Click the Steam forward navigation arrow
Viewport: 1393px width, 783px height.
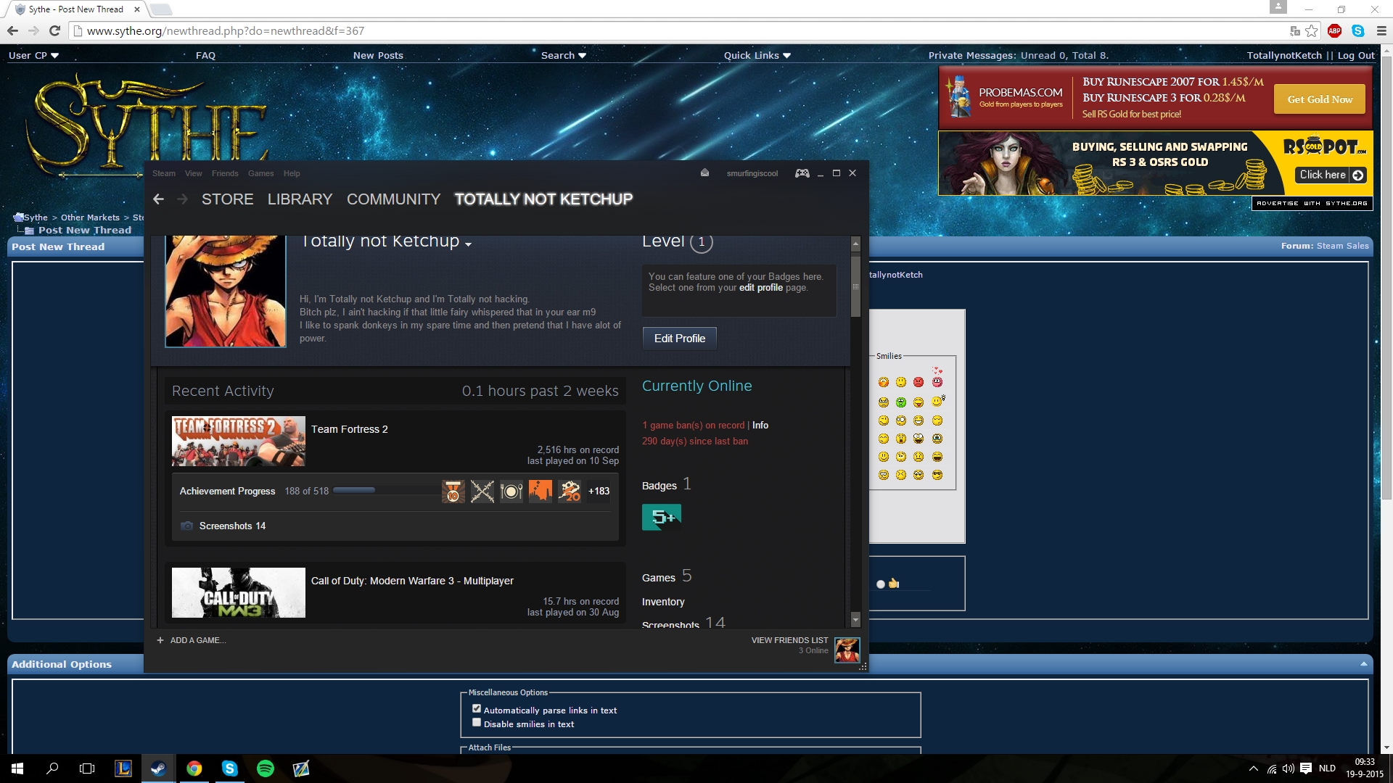tap(183, 199)
